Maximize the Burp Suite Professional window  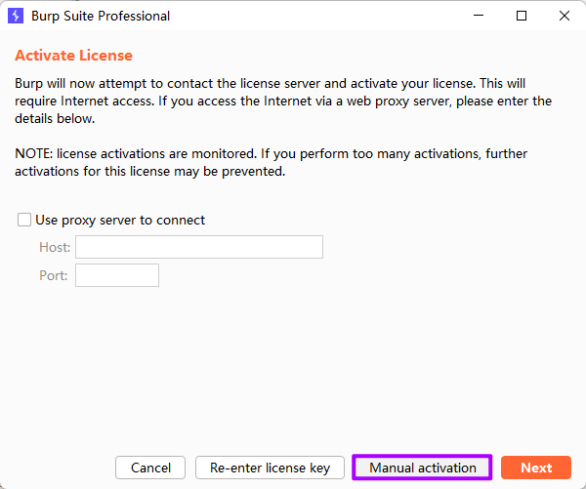click(x=522, y=16)
